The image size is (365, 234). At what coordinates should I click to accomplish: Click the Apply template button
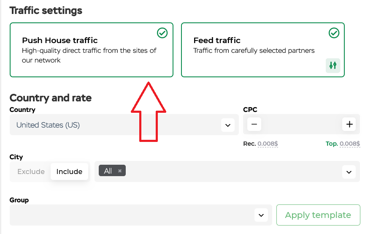point(318,215)
